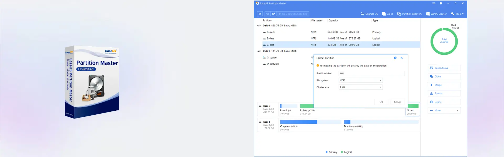The image size is (504, 157).
Task: Click the green usage ring chart
Action: (x=444, y=41)
